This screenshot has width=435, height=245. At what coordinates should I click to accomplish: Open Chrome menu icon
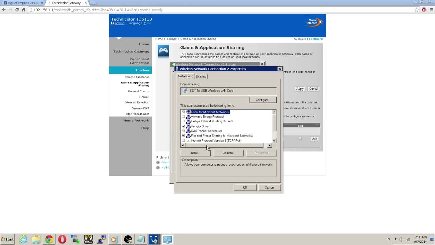431,10
